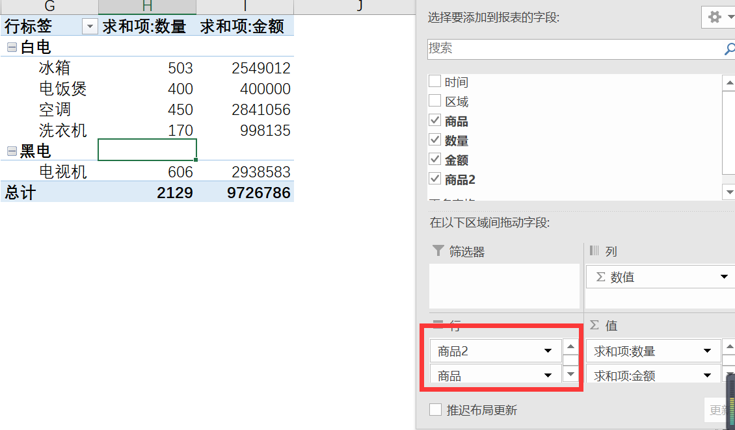The width and height of the screenshot is (735, 430).
Task: Open the 数值 dropdown in columns area
Action: coord(724,277)
